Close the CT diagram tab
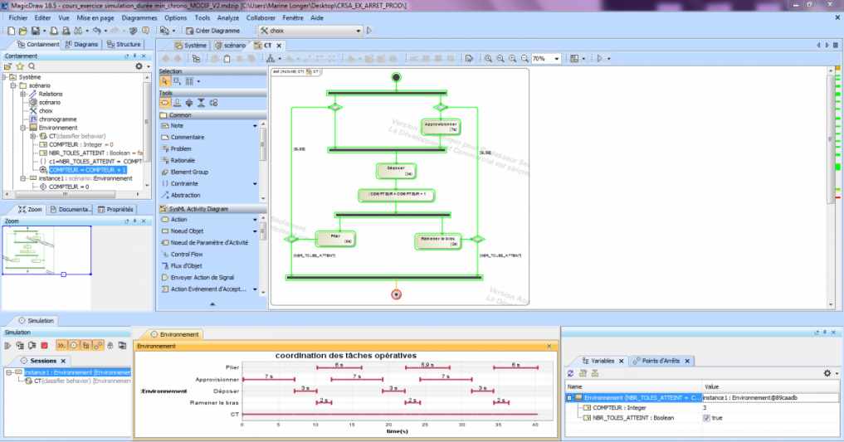Viewport: 844px width, 442px height. [x=279, y=46]
